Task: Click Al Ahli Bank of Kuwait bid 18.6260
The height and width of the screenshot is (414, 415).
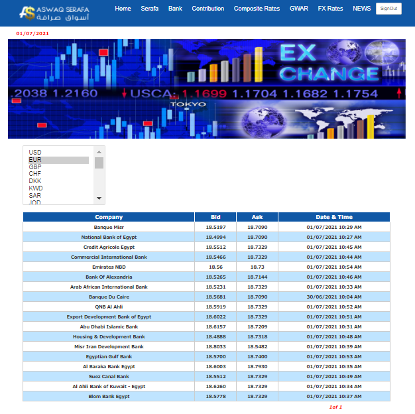Action: pos(215,386)
